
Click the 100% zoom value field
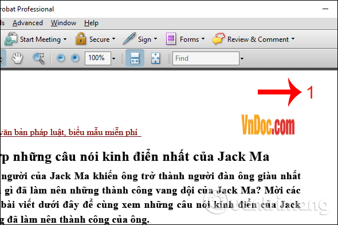point(98,58)
